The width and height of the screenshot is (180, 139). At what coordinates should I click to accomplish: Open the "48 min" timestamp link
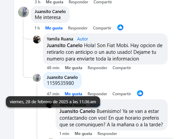point(53,68)
